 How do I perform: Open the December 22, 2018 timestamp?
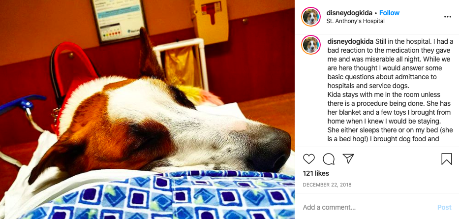(x=327, y=185)
